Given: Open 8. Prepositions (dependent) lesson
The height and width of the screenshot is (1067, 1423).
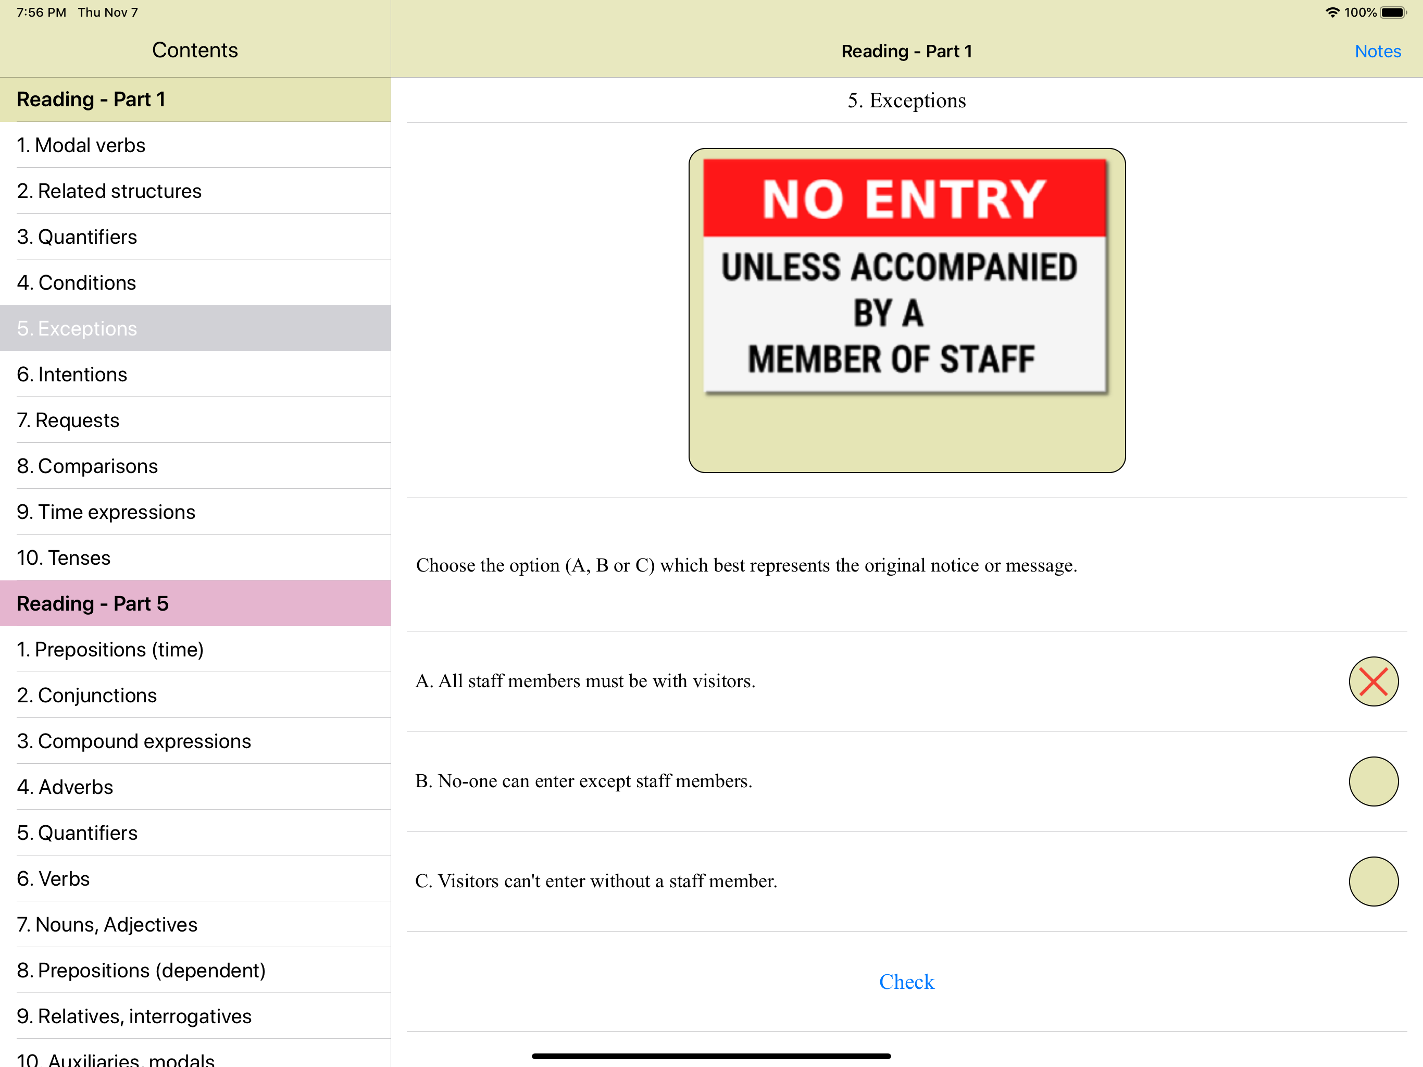Looking at the screenshot, I should tap(195, 970).
